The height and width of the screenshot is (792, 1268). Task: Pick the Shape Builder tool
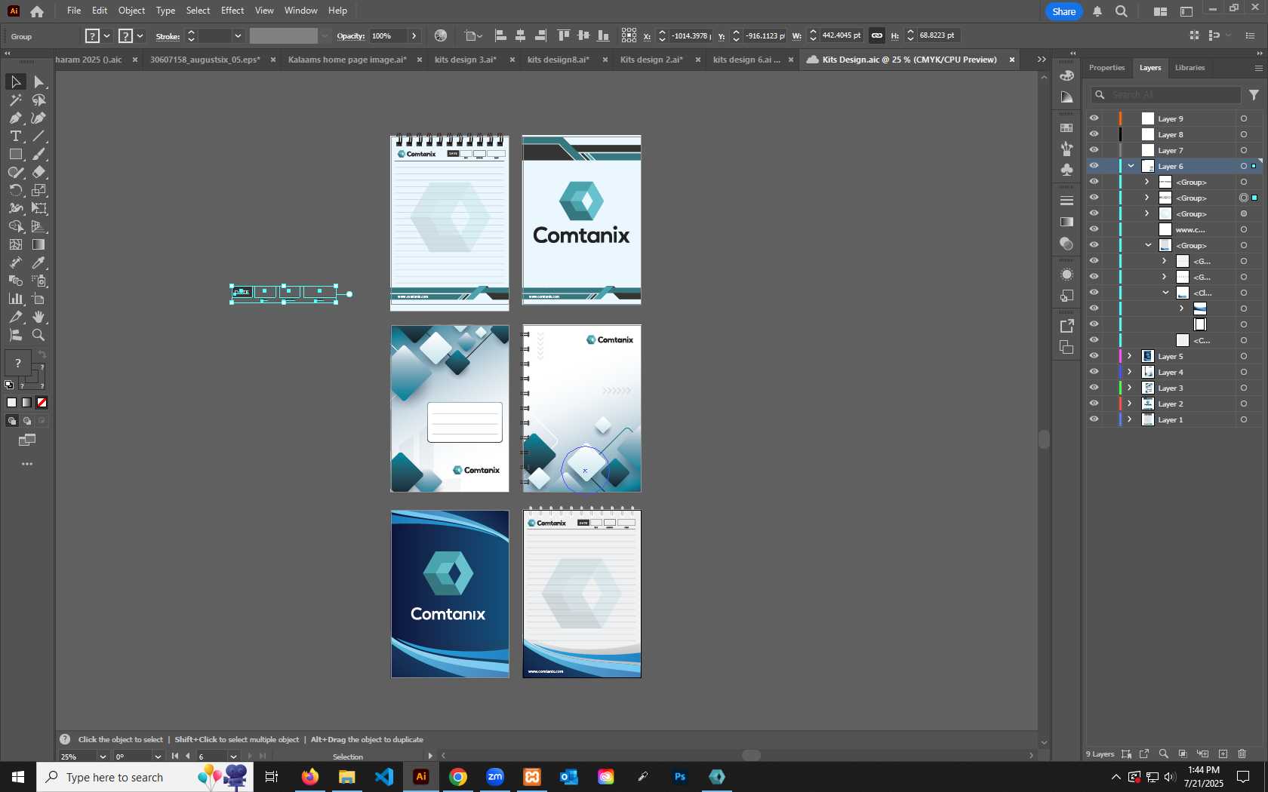click(15, 226)
